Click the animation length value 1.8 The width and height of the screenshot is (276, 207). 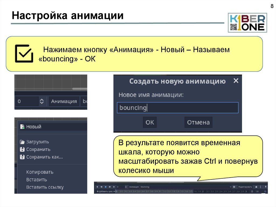click(x=257, y=192)
